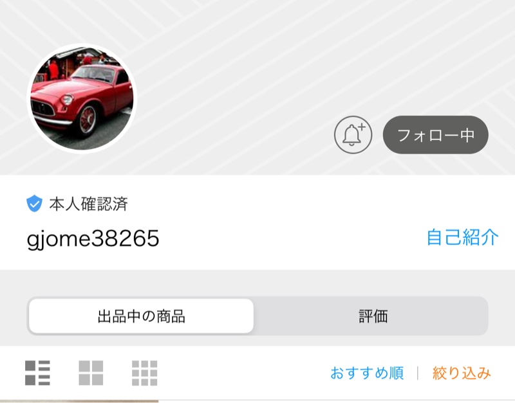
Task: Click the gray band above the tab bar
Action: (x=257, y=283)
